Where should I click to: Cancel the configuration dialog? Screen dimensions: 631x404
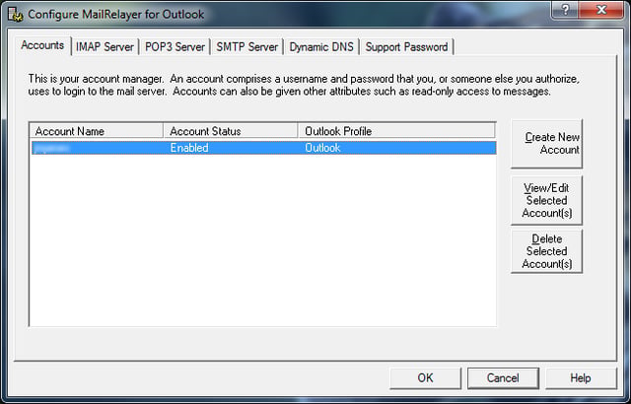[x=503, y=377]
